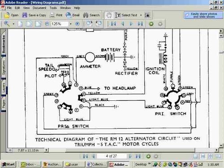The image size is (224, 168).
Task: Open the Bookmarks side panel tab
Action: [x=4, y=44]
